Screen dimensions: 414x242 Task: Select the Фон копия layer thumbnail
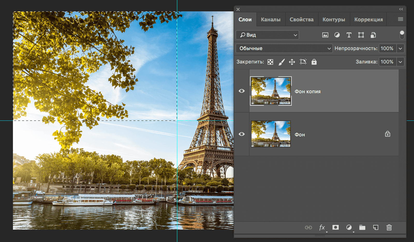271,91
